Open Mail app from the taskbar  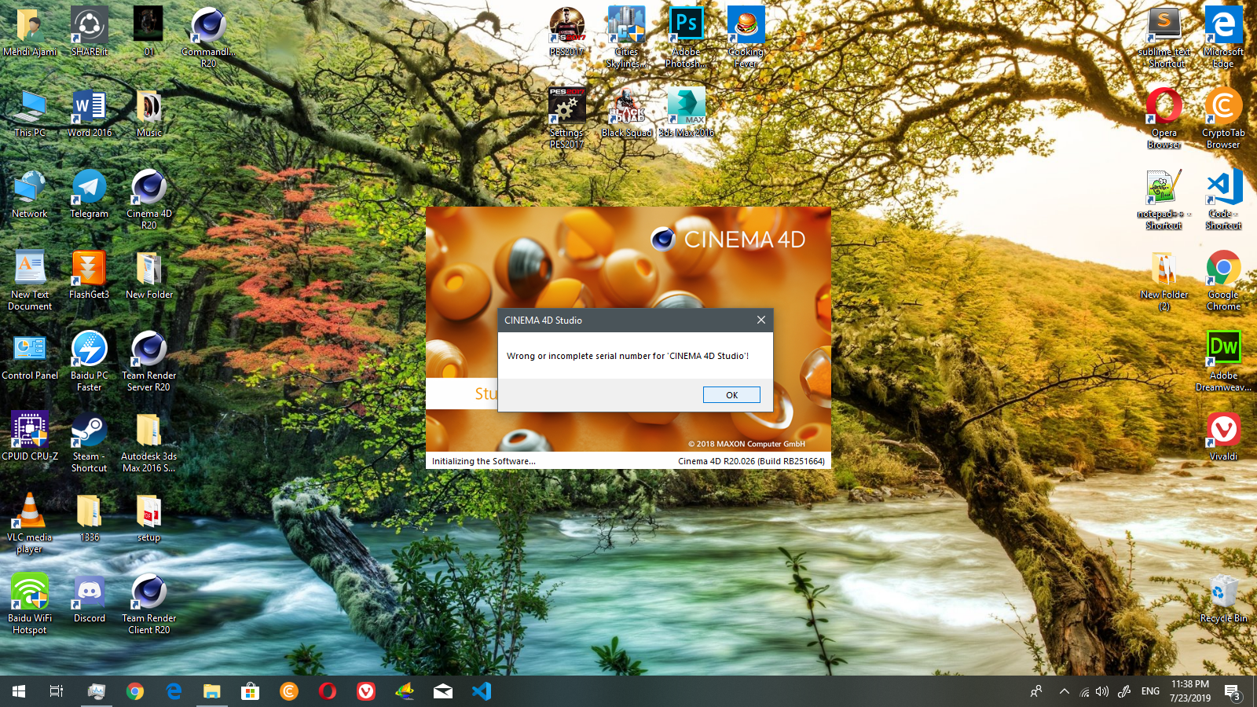[x=443, y=691]
